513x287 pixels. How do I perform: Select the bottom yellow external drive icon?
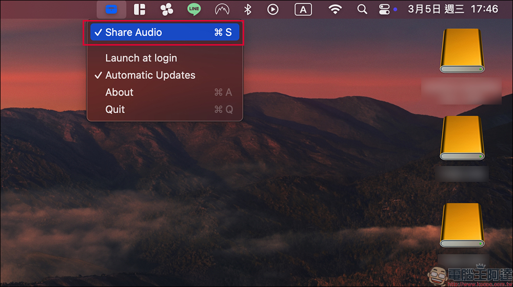[x=462, y=225]
